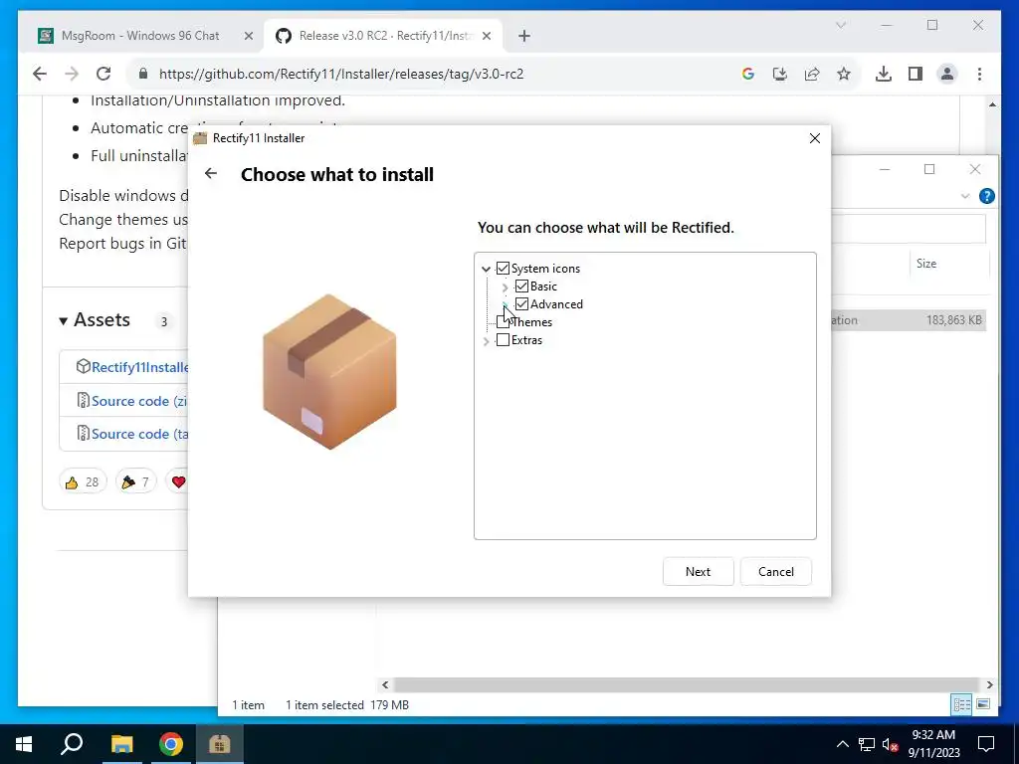The width and height of the screenshot is (1019, 764).
Task: Close the MsgRoom browser tab
Action: [248, 37]
